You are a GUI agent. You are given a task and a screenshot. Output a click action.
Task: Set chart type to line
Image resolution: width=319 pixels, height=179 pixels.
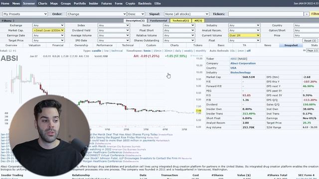click(106, 51)
